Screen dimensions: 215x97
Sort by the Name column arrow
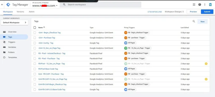pyautogui.click(x=44, y=27)
